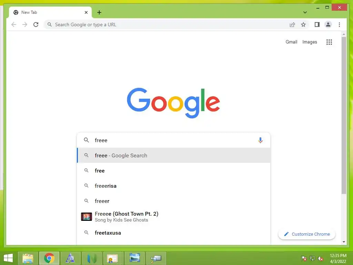Open a new tab with the plus button
Viewport: 353px width, 265px height.
[99, 12]
